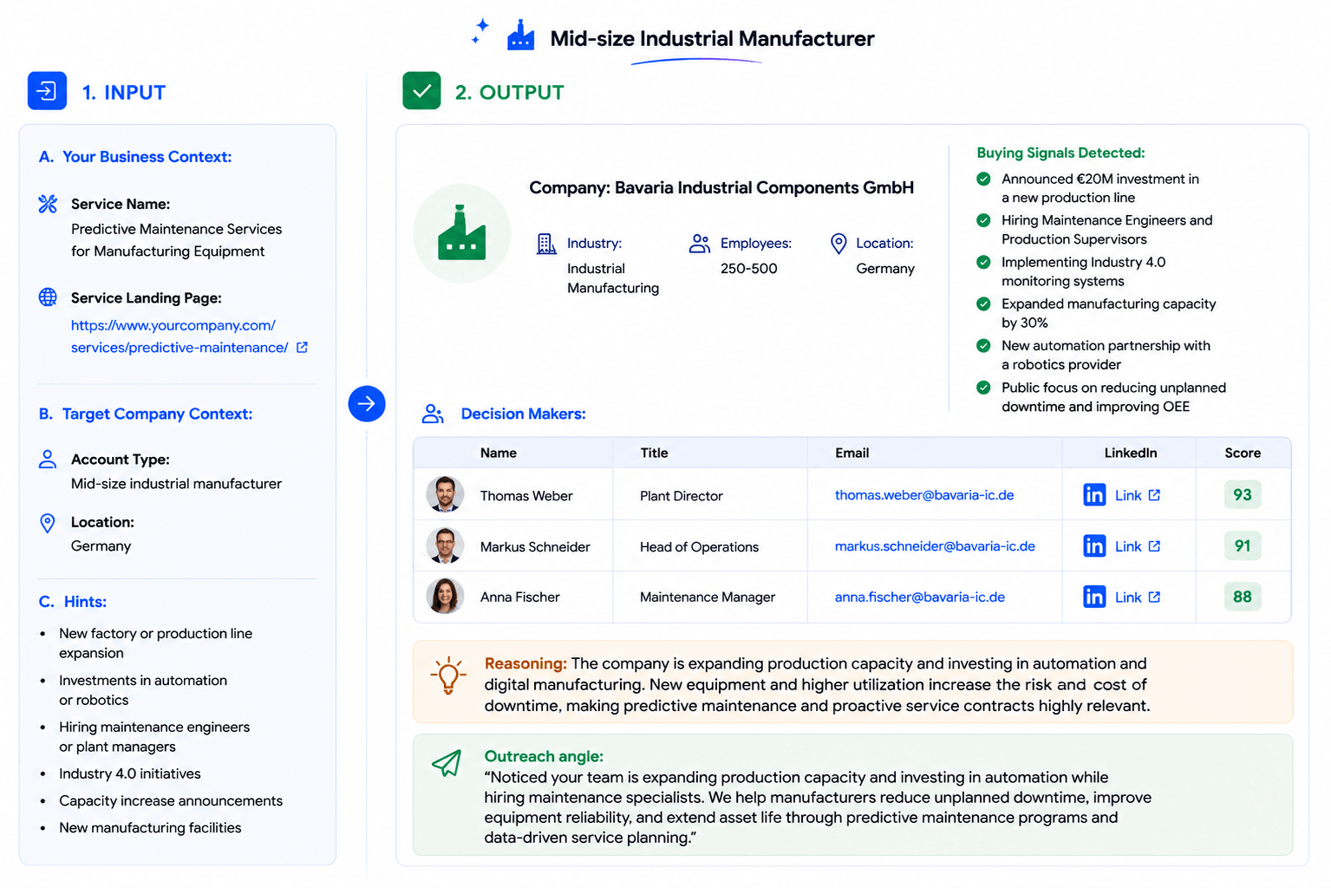Click the lightbulb icon in Reasoning box

click(448, 676)
